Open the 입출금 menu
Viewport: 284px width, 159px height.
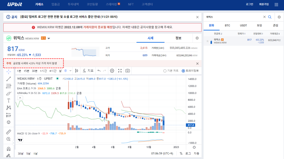(56, 4)
